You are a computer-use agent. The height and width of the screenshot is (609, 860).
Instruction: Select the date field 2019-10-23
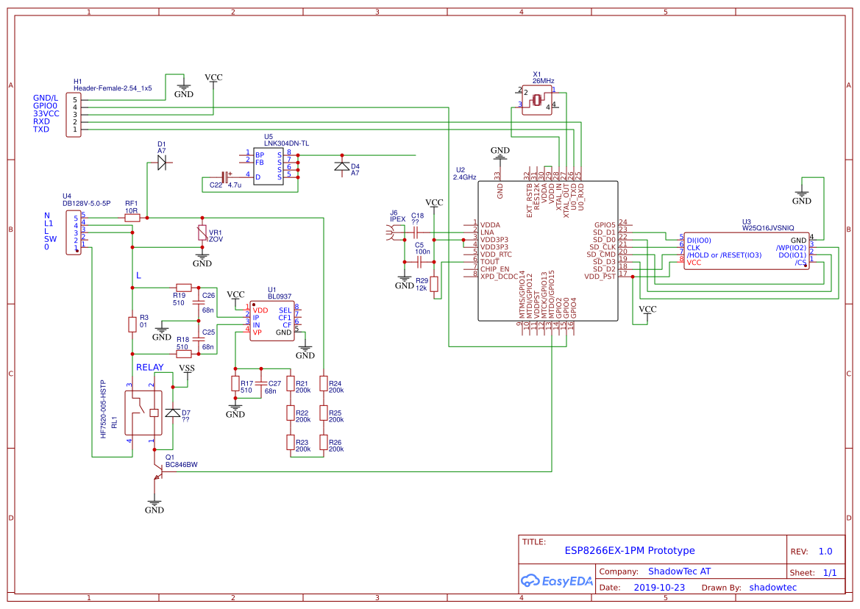coord(660,587)
